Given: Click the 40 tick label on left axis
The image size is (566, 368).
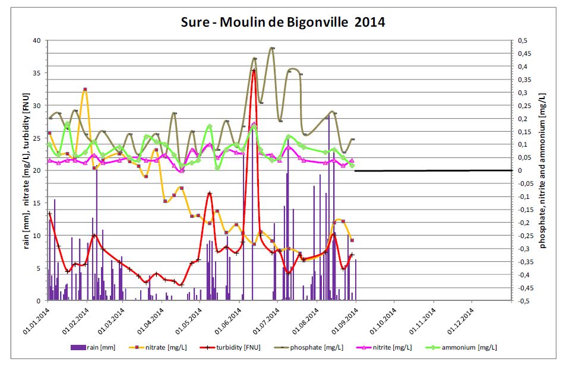Looking at the screenshot, I should click(36, 40).
